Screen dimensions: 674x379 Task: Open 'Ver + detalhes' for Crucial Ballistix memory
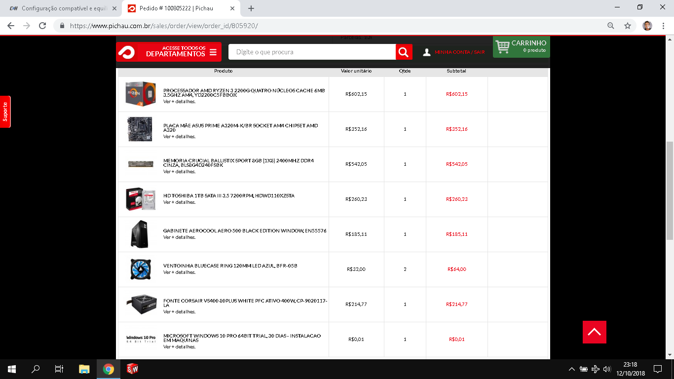(179, 172)
